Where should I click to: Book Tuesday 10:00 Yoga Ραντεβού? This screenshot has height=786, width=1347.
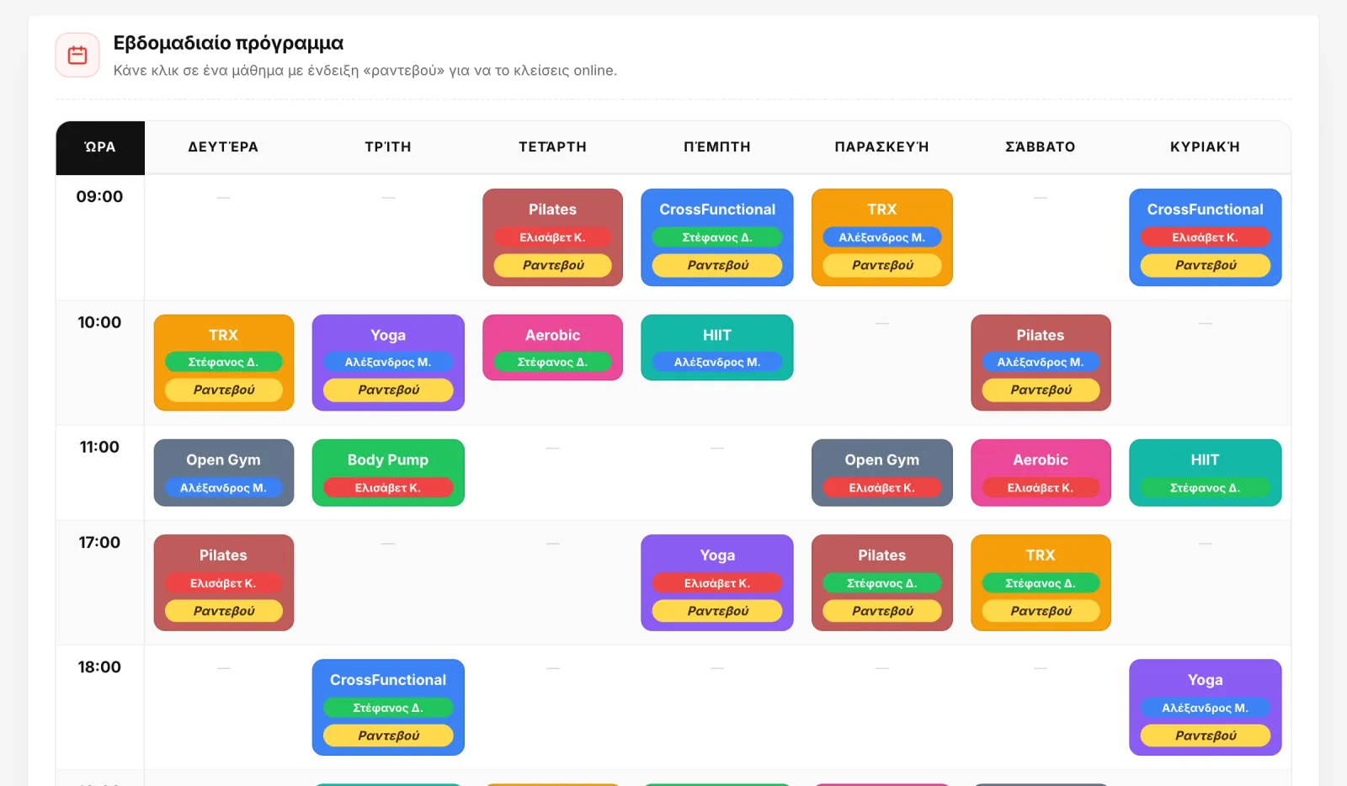tap(388, 390)
